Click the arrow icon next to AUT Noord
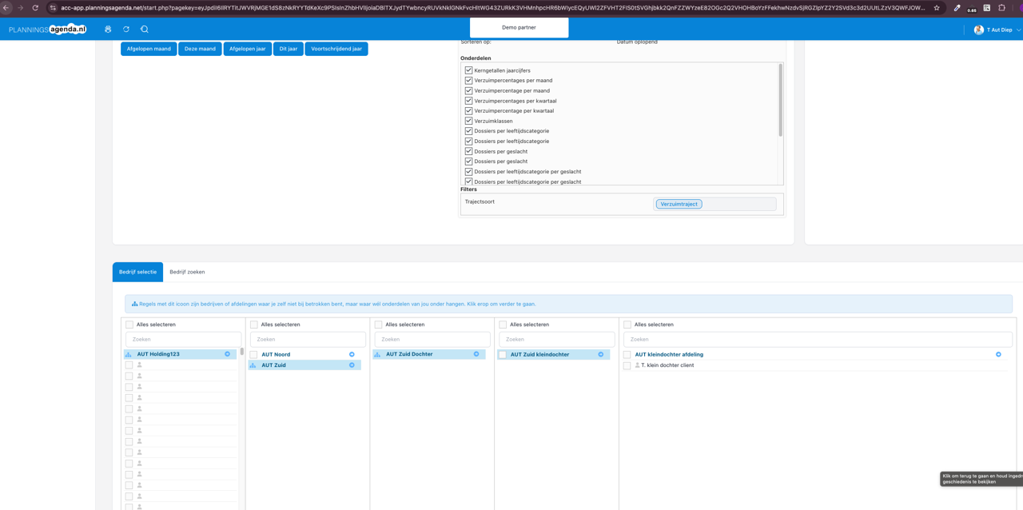This screenshot has width=1023, height=510. pos(352,354)
